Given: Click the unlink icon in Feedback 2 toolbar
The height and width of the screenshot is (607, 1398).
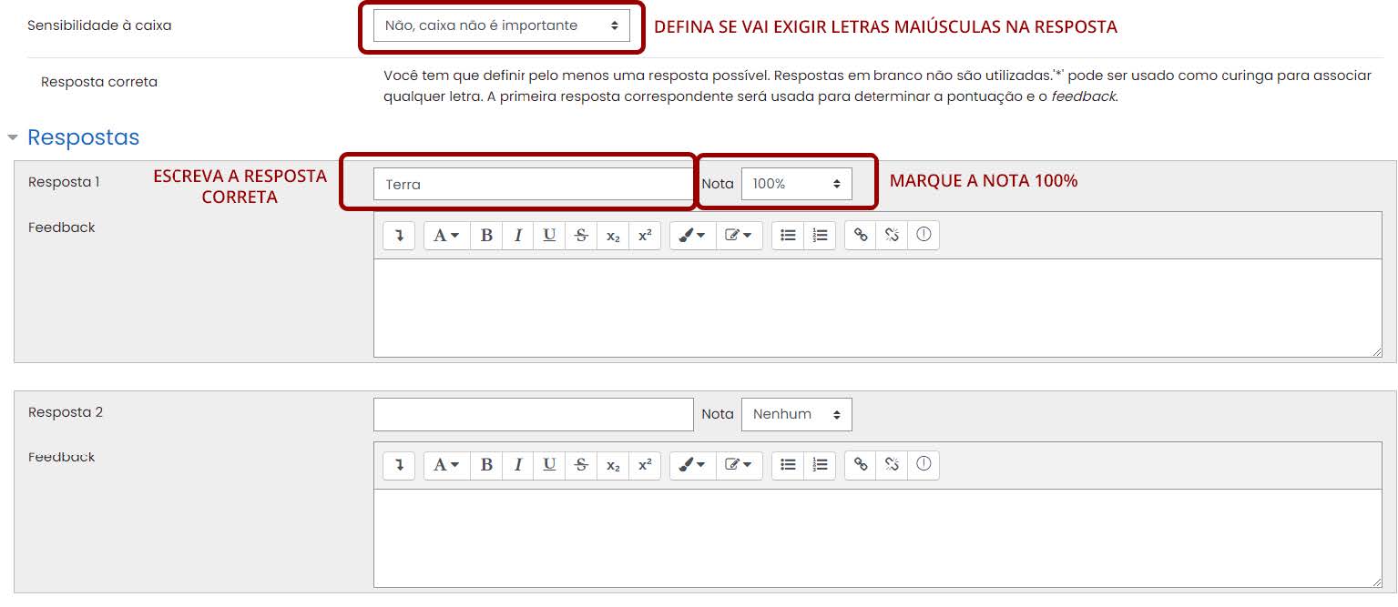Looking at the screenshot, I should click(891, 465).
